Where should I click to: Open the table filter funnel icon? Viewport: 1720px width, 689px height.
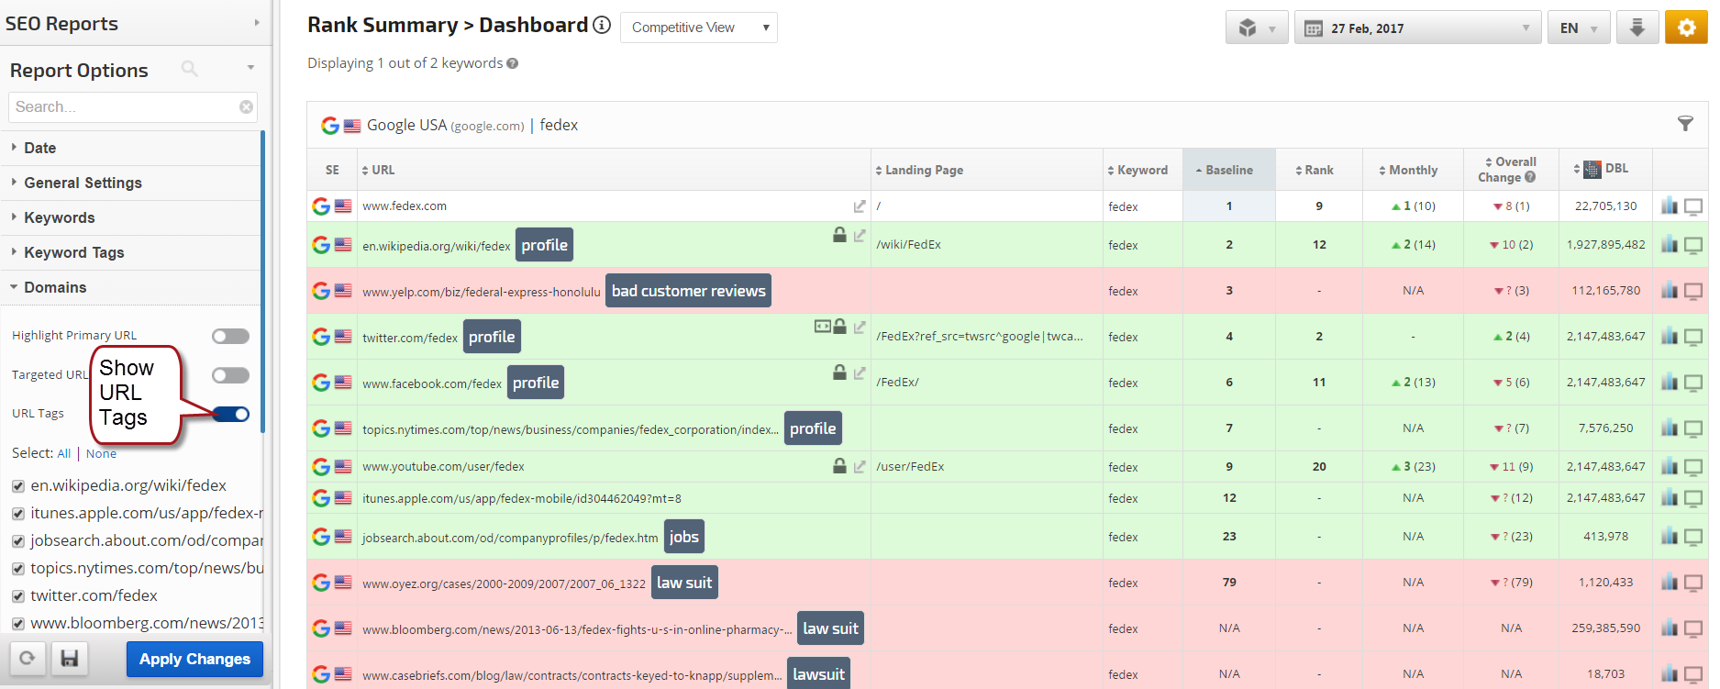pyautogui.click(x=1685, y=124)
